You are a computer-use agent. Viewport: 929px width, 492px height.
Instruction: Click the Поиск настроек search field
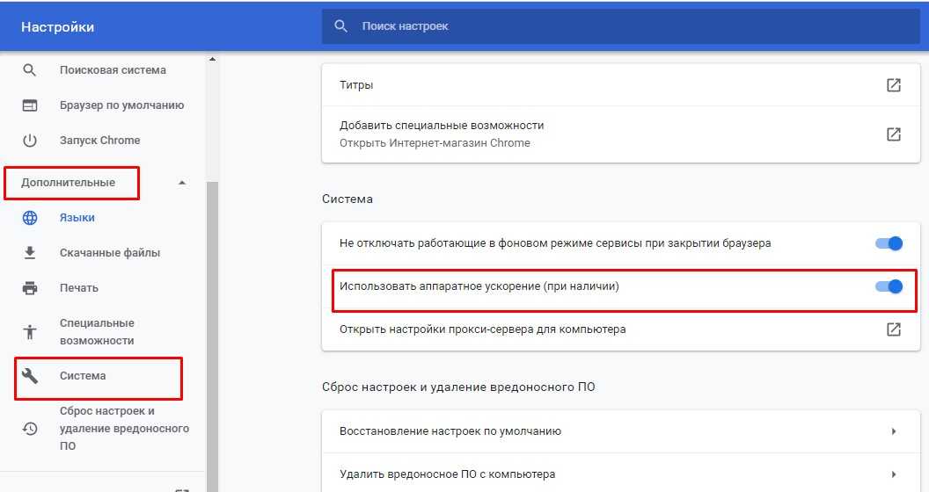616,26
